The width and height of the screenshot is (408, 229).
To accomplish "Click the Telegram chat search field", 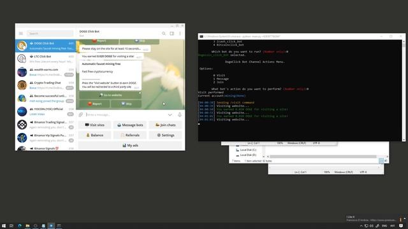I will tap(50, 34).
